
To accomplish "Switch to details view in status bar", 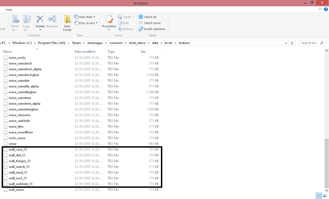I will pyautogui.click(x=319, y=196).
